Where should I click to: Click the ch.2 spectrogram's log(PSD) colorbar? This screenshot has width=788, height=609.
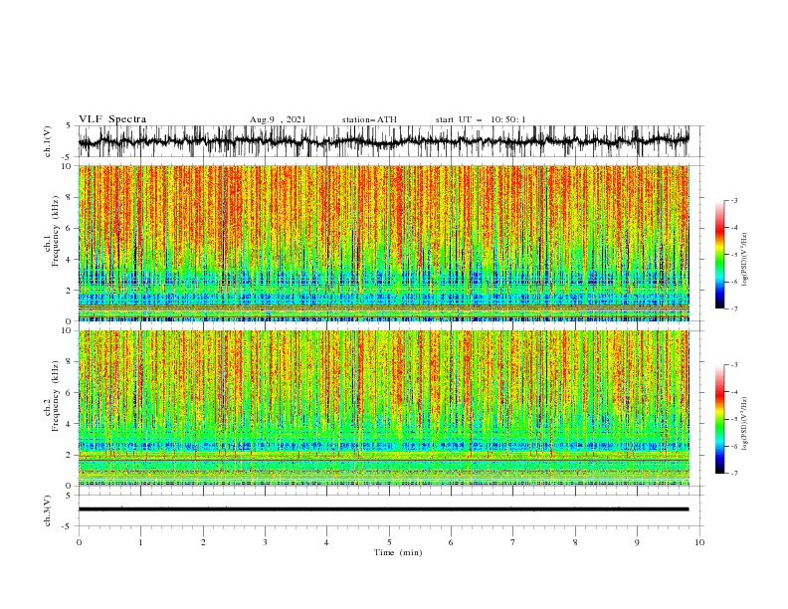(x=719, y=419)
